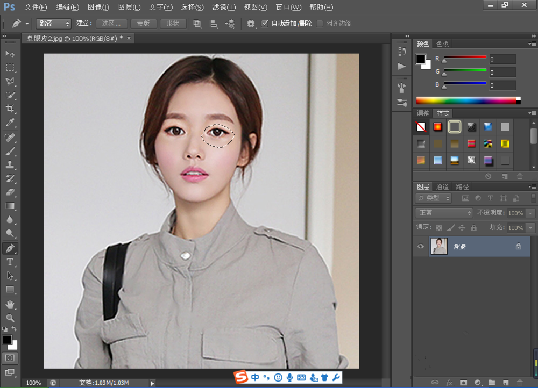Expand the 不透明度 opacity dropdown arrow

(530, 213)
